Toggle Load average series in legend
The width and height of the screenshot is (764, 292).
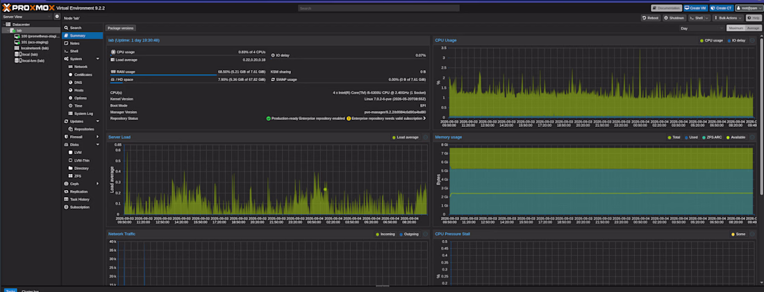406,137
